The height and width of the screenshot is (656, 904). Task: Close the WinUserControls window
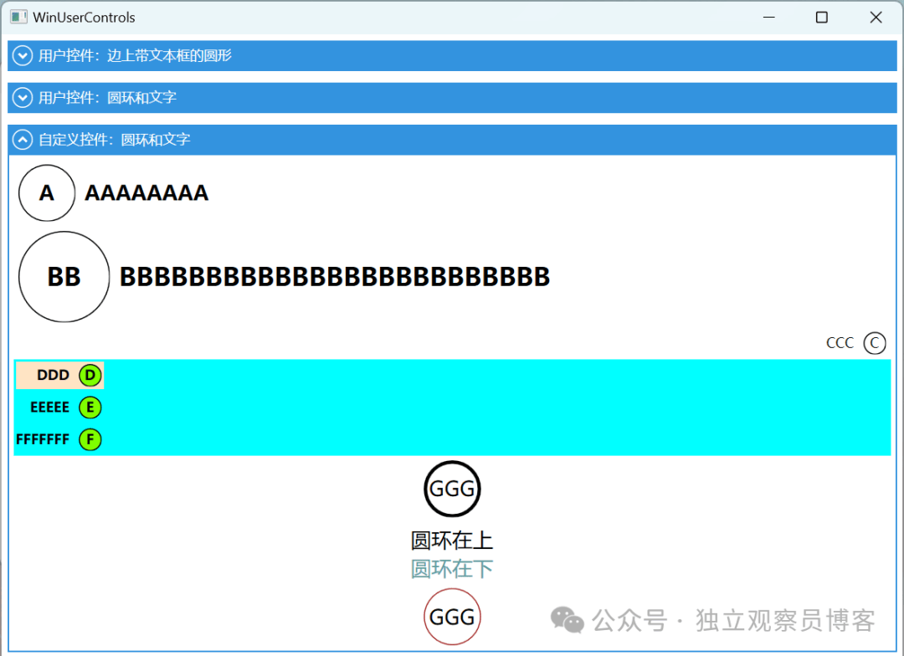(876, 18)
